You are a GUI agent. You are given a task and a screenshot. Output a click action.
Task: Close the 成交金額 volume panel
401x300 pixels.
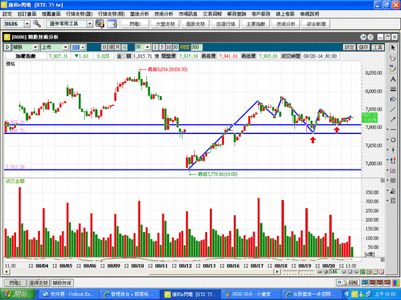click(x=382, y=181)
